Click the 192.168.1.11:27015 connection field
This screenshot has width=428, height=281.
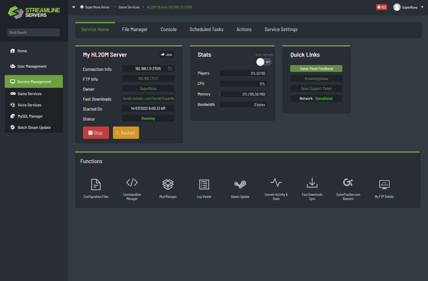point(148,69)
